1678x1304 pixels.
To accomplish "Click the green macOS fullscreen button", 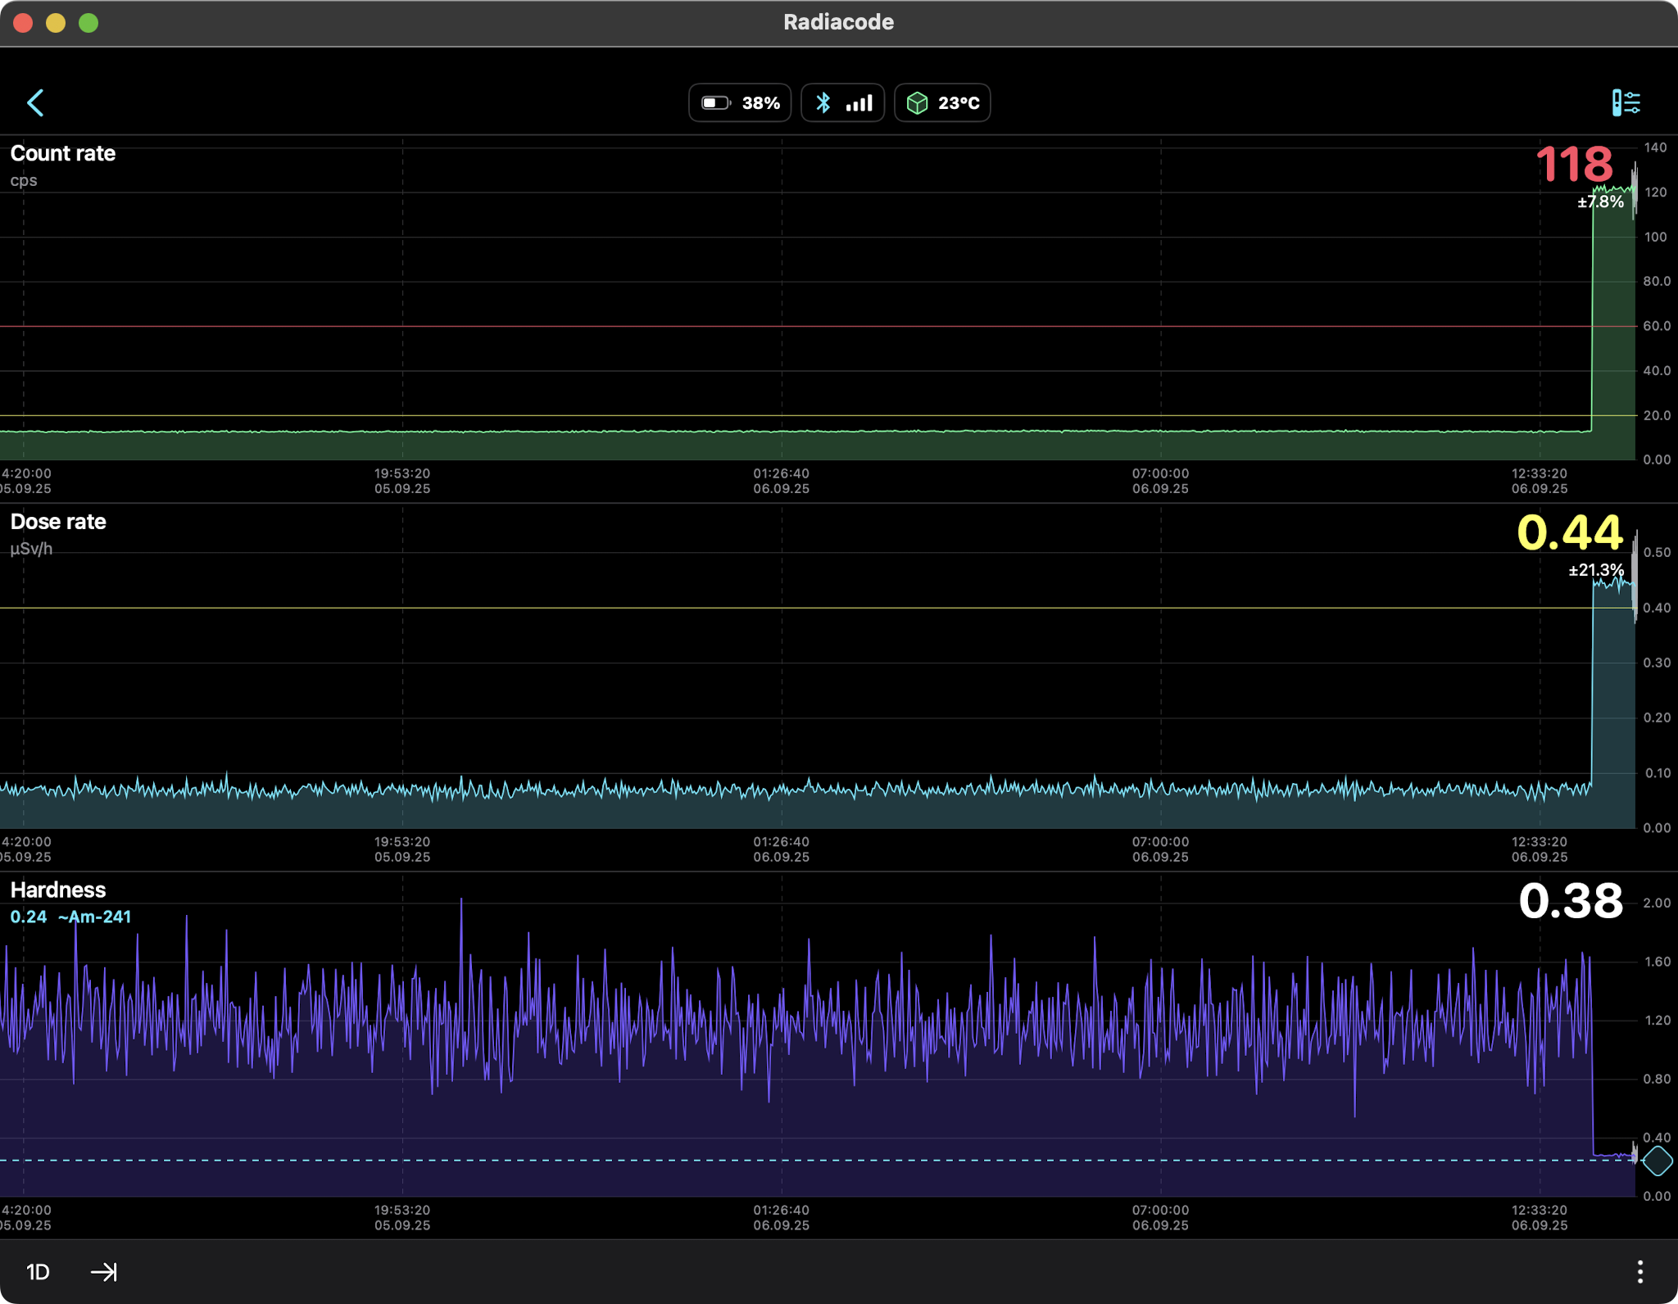I will point(88,23).
